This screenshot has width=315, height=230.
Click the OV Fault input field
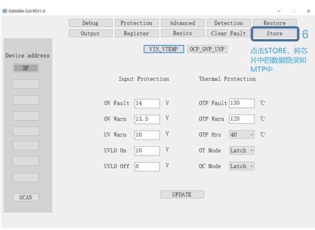point(147,103)
